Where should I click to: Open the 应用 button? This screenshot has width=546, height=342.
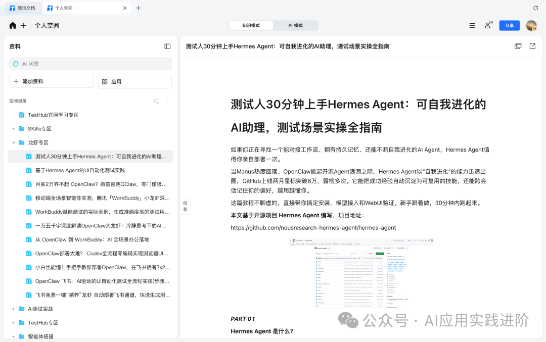135,81
